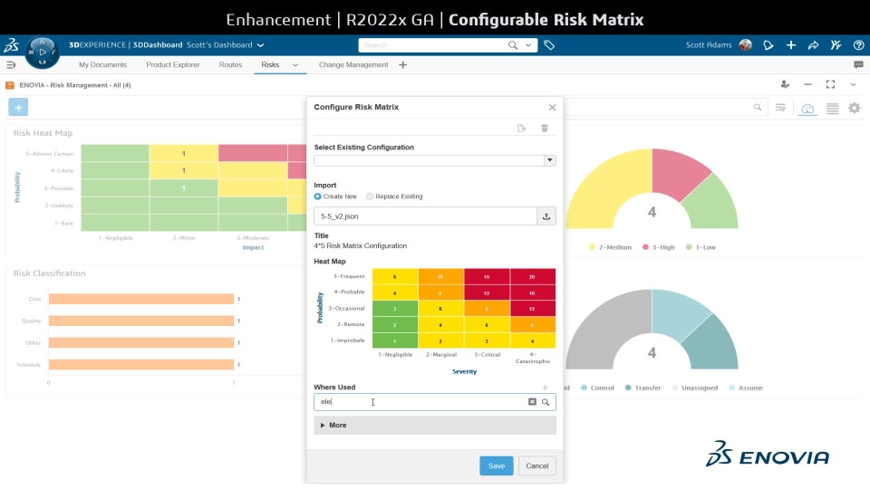Open the search options chevron
This screenshot has height=489, width=870.
click(x=528, y=45)
